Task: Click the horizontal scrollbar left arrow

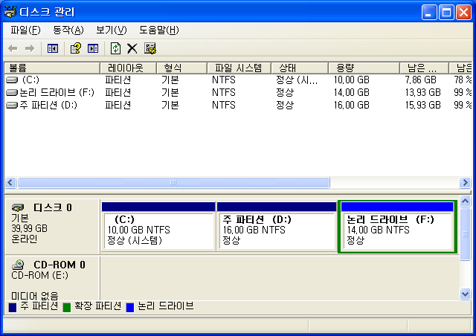Action: coord(10,182)
